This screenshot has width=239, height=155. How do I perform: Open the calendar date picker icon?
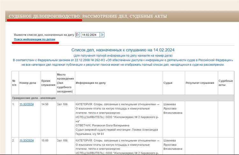[77, 35]
